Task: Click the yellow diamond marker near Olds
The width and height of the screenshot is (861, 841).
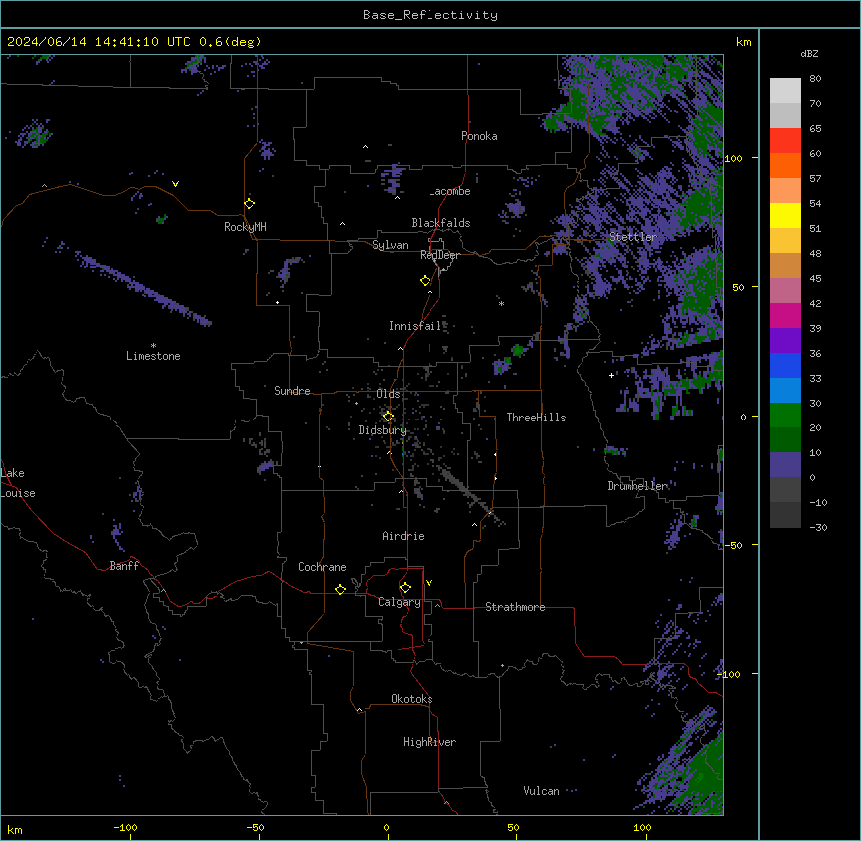Action: point(388,417)
